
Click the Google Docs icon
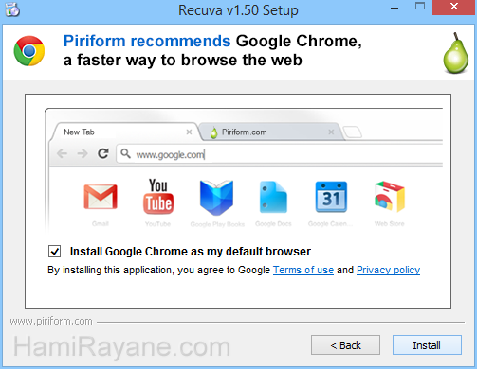pyautogui.click(x=273, y=197)
